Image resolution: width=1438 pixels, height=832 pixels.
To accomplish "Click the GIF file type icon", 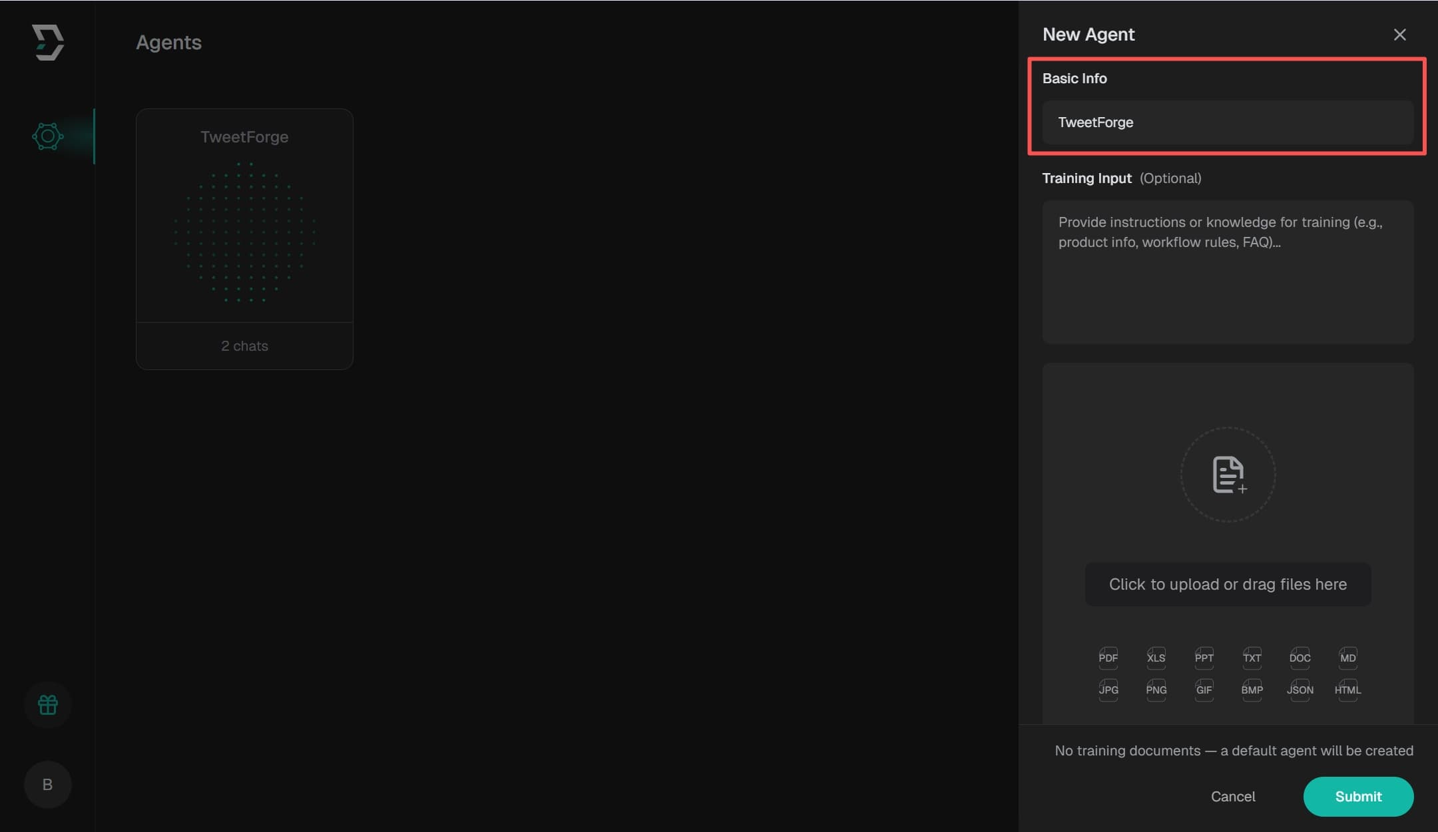I will [1204, 690].
